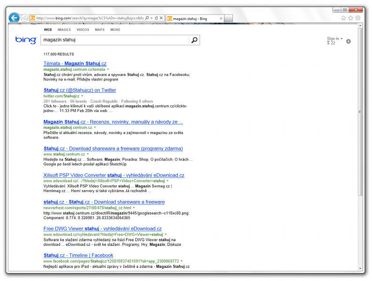Click Bing search magnifier button
Image resolution: width=372 pixels, height=281 pixels.
[194, 40]
